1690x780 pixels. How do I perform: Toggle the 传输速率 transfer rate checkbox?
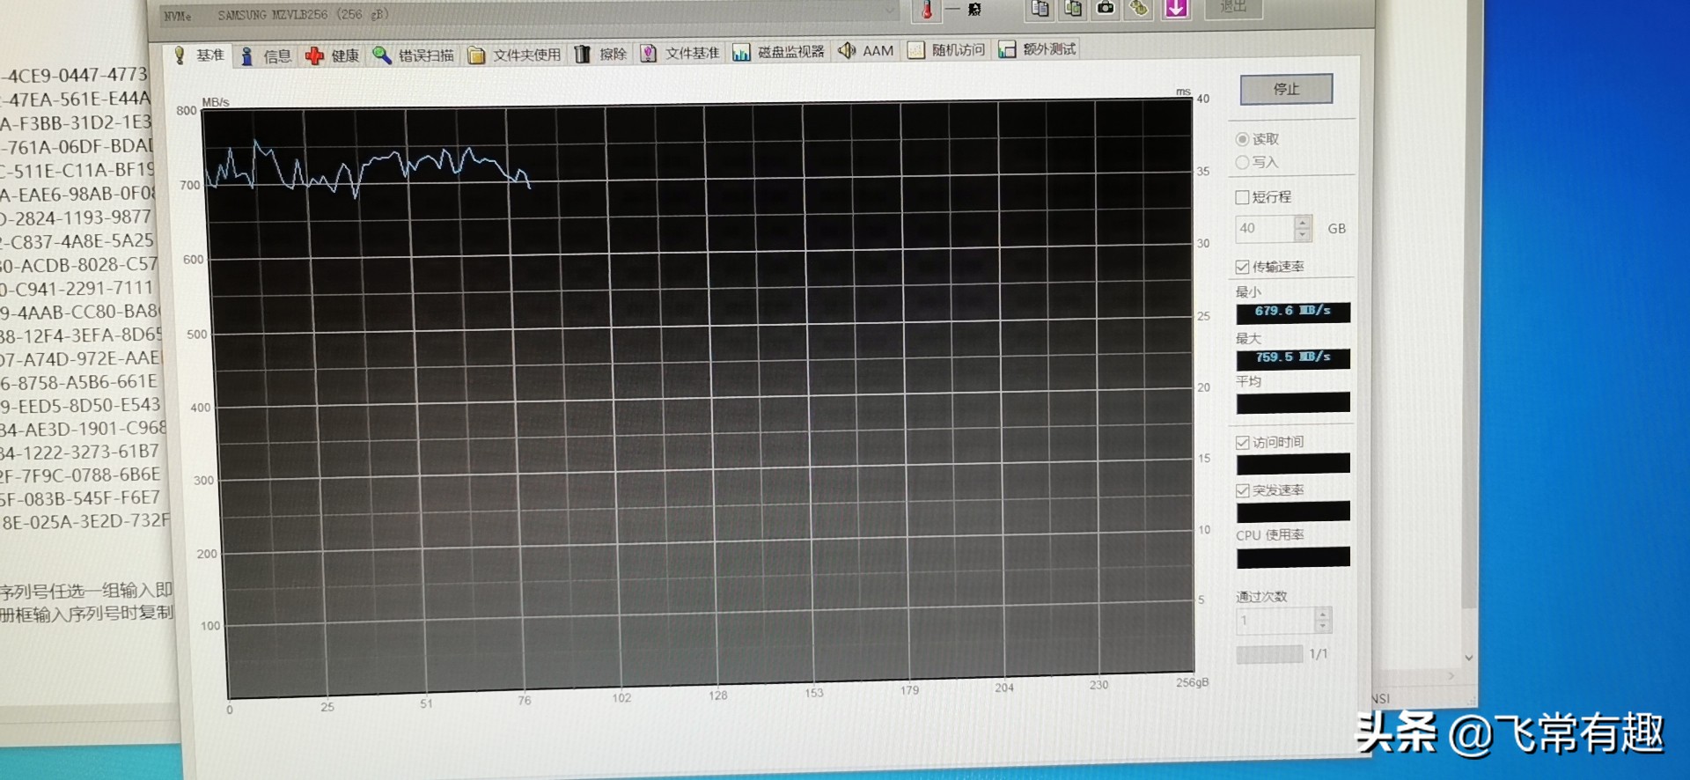click(x=1242, y=267)
